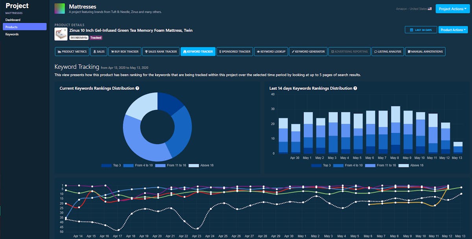
Task: Toggle Top 3 legend in the donut chart
Action: tap(111, 165)
